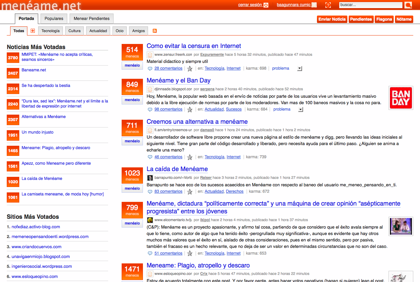This screenshot has width=420, height=282.
Task: Open the TV screenshot thumbnail in elcomentario story
Action: click(x=401, y=226)
